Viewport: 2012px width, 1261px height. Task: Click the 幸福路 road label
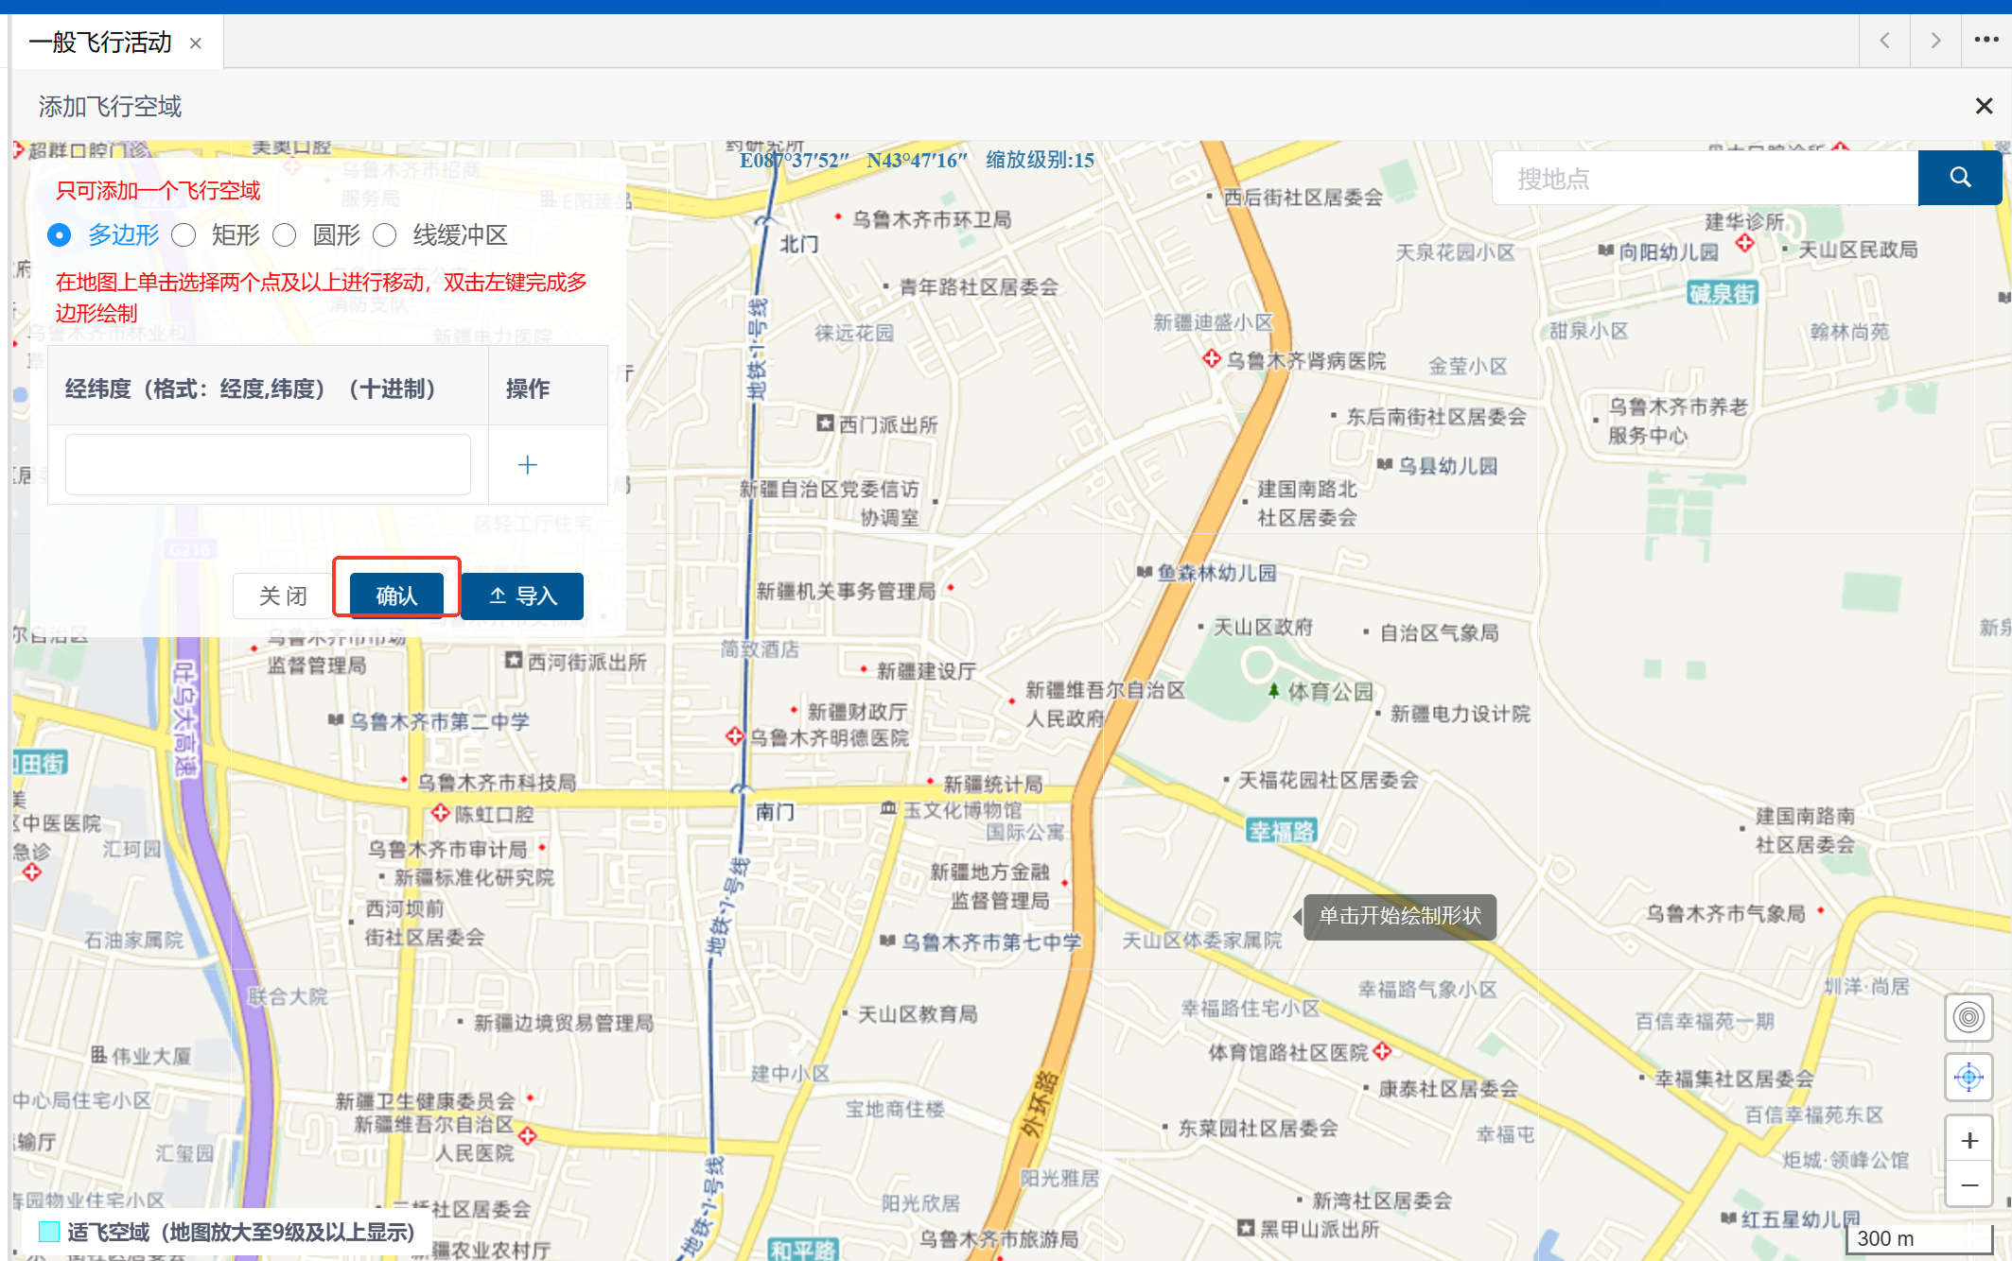pos(1282,831)
